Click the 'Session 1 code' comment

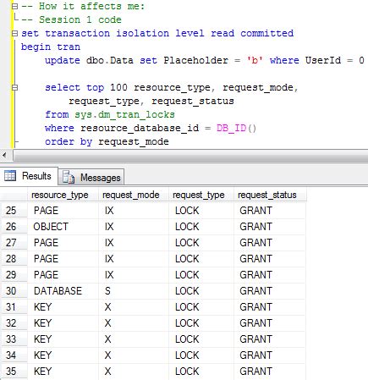[x=80, y=19]
